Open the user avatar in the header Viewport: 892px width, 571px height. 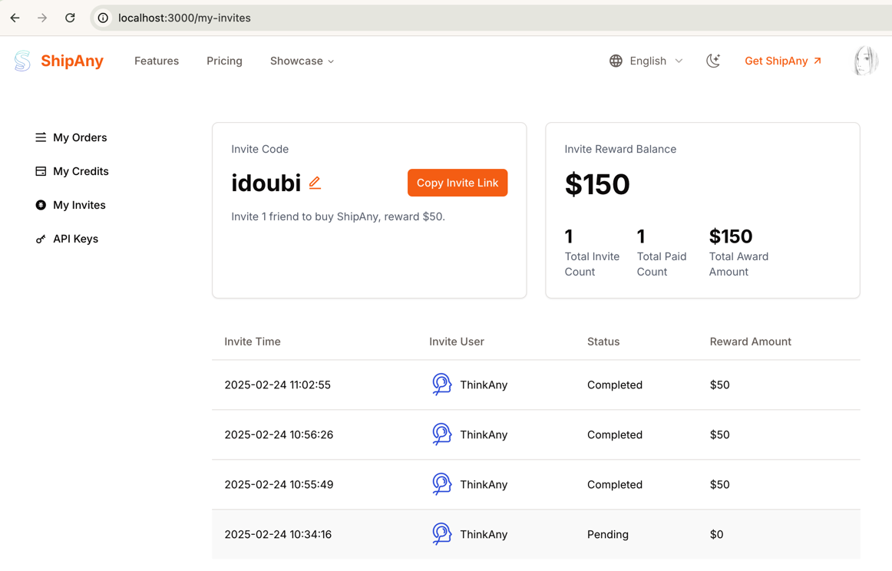[x=865, y=61]
